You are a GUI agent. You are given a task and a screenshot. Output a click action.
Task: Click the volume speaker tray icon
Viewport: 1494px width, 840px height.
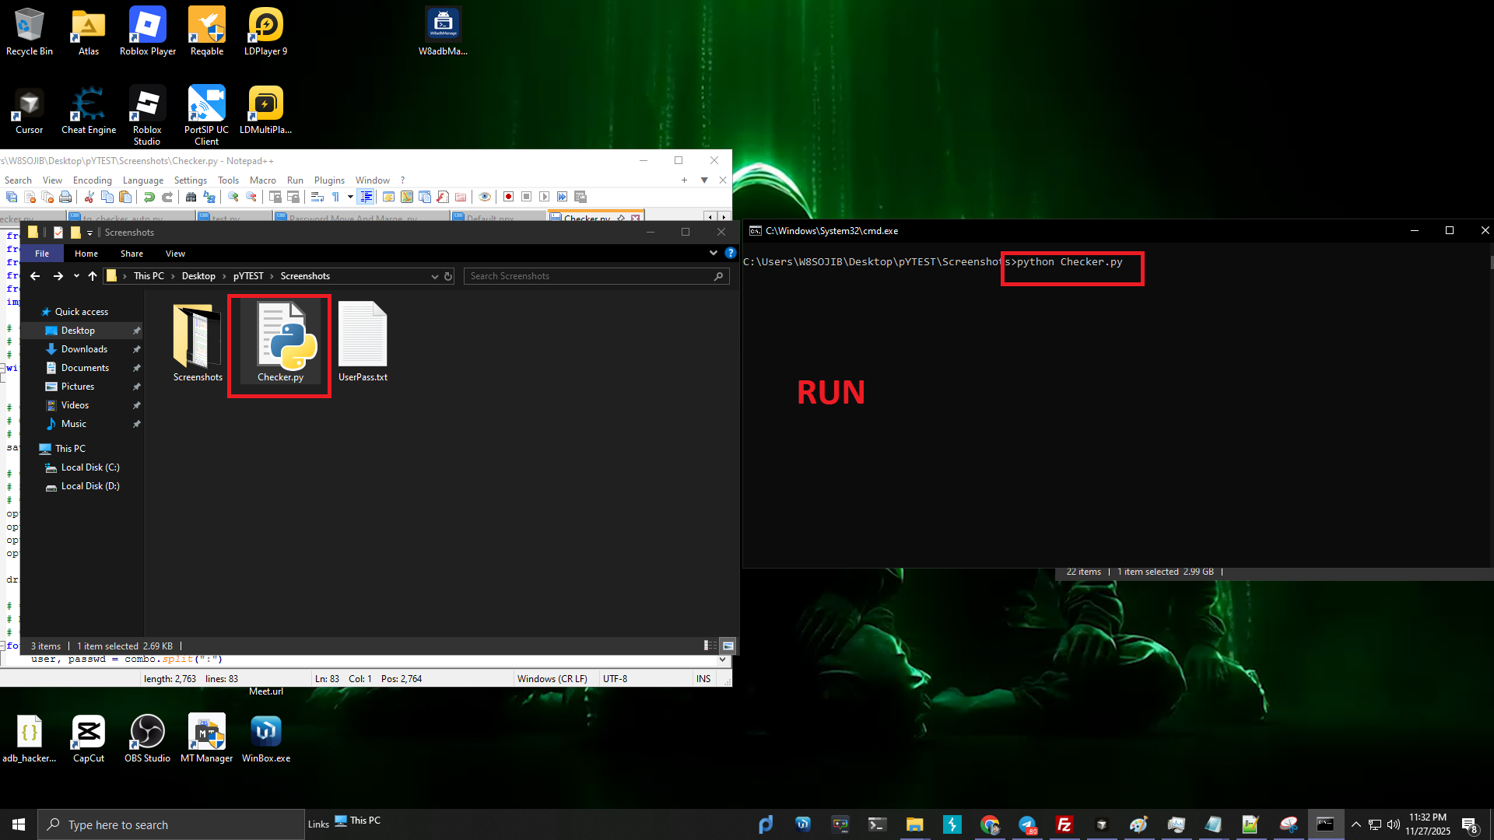tap(1393, 824)
